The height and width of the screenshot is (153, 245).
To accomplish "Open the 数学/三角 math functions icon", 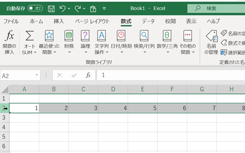I will [167, 36].
